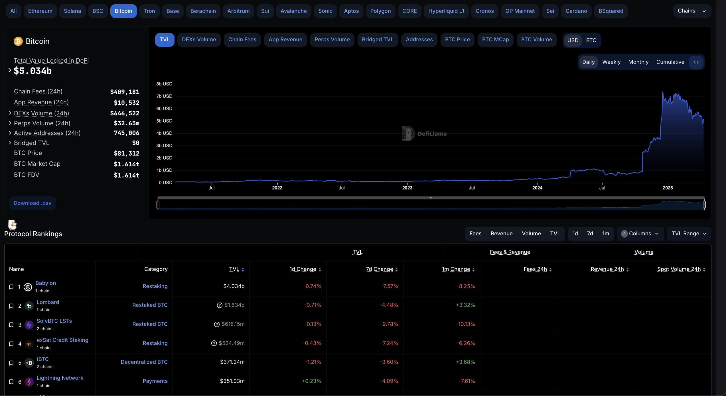Grab the left handle of chart range slider
Screen dimensions: 726x396
coord(158,205)
